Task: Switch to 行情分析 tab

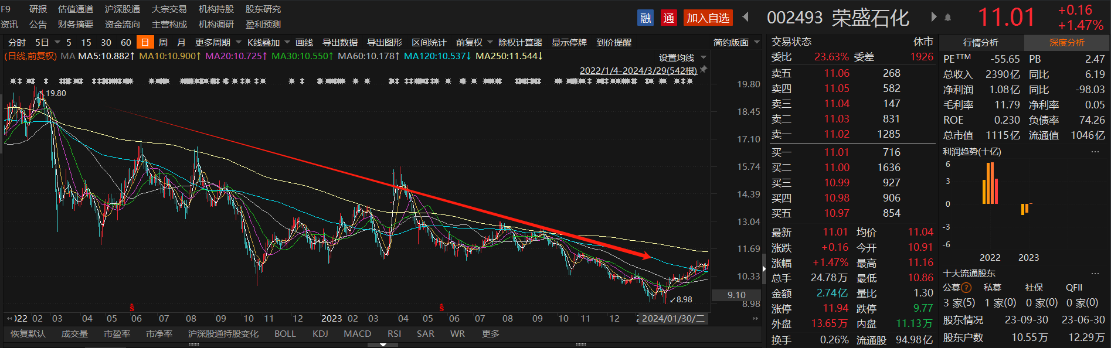Action: pos(981,42)
